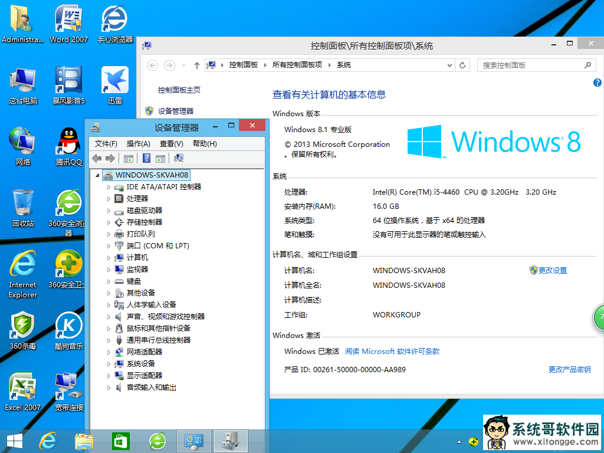Expand the 显示适配器 tree node
Viewport: 604px width, 453px height.
click(109, 376)
